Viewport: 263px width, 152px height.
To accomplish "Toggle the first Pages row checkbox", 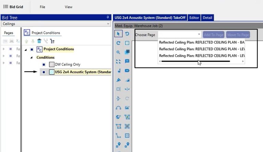I will point(11,49).
